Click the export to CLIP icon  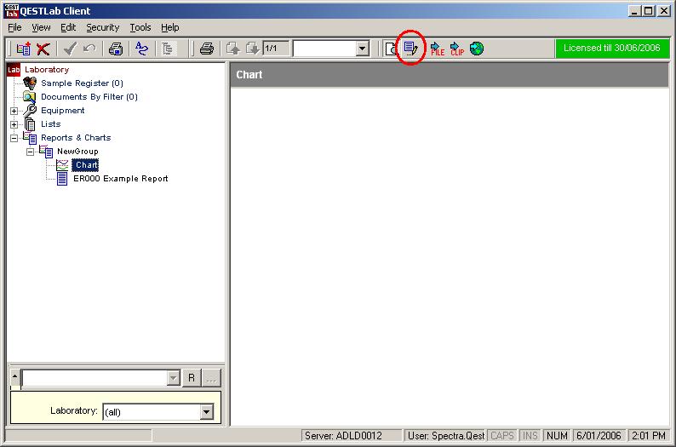tap(457, 49)
